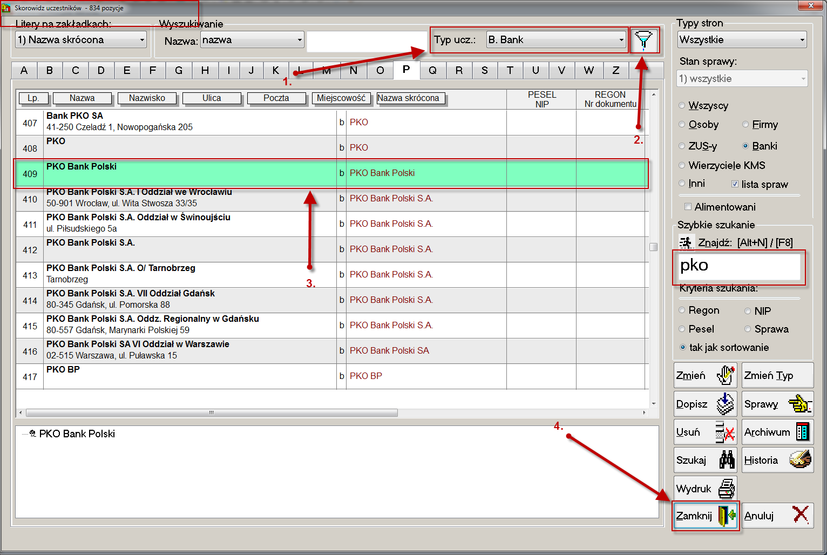The width and height of the screenshot is (827, 555).
Task: Switch to letter tab Z
Action: [615, 70]
